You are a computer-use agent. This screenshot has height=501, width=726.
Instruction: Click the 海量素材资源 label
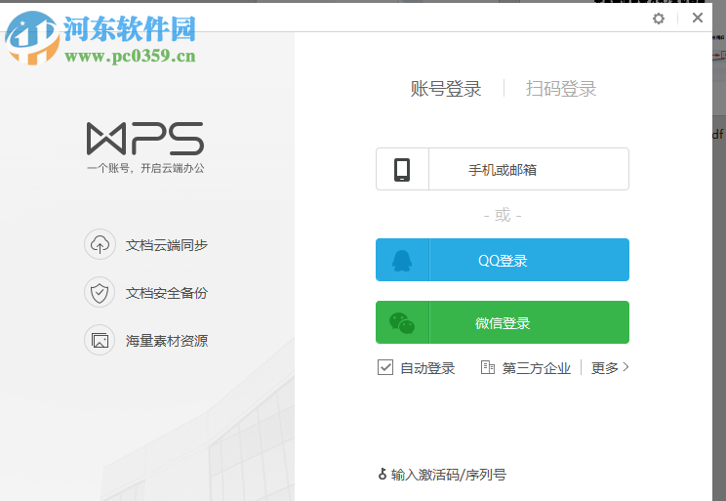[167, 341]
